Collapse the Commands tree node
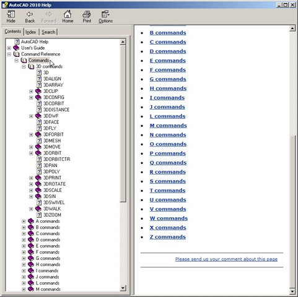 click(x=17, y=61)
